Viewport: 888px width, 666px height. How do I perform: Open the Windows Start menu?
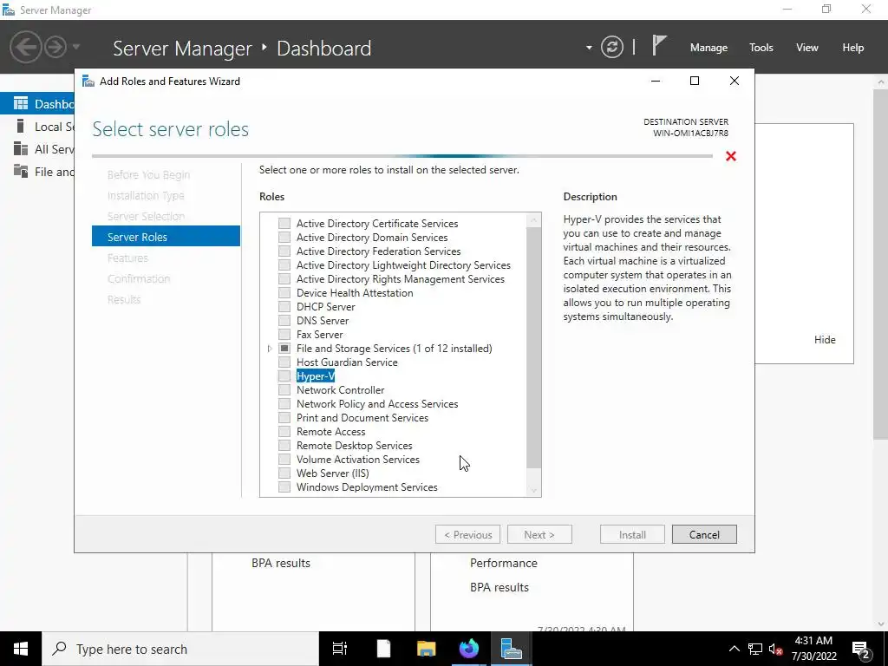(x=21, y=649)
